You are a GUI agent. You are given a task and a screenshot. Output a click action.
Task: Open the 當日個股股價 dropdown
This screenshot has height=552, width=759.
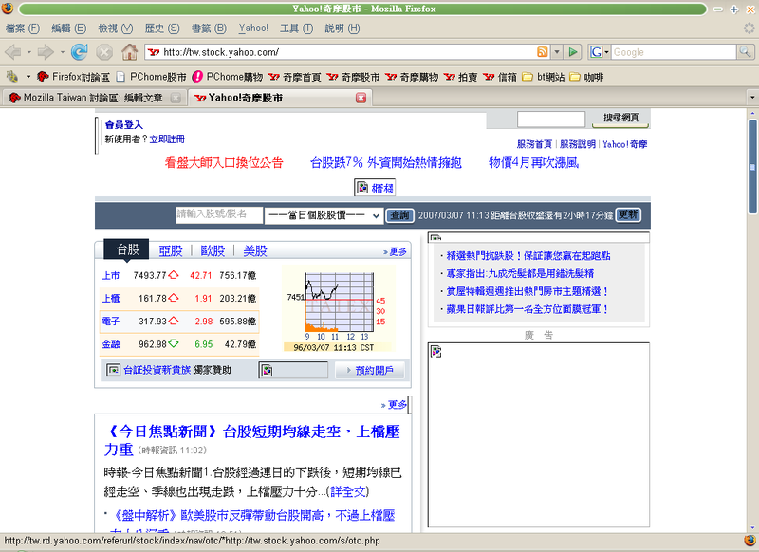pyautogui.click(x=324, y=215)
